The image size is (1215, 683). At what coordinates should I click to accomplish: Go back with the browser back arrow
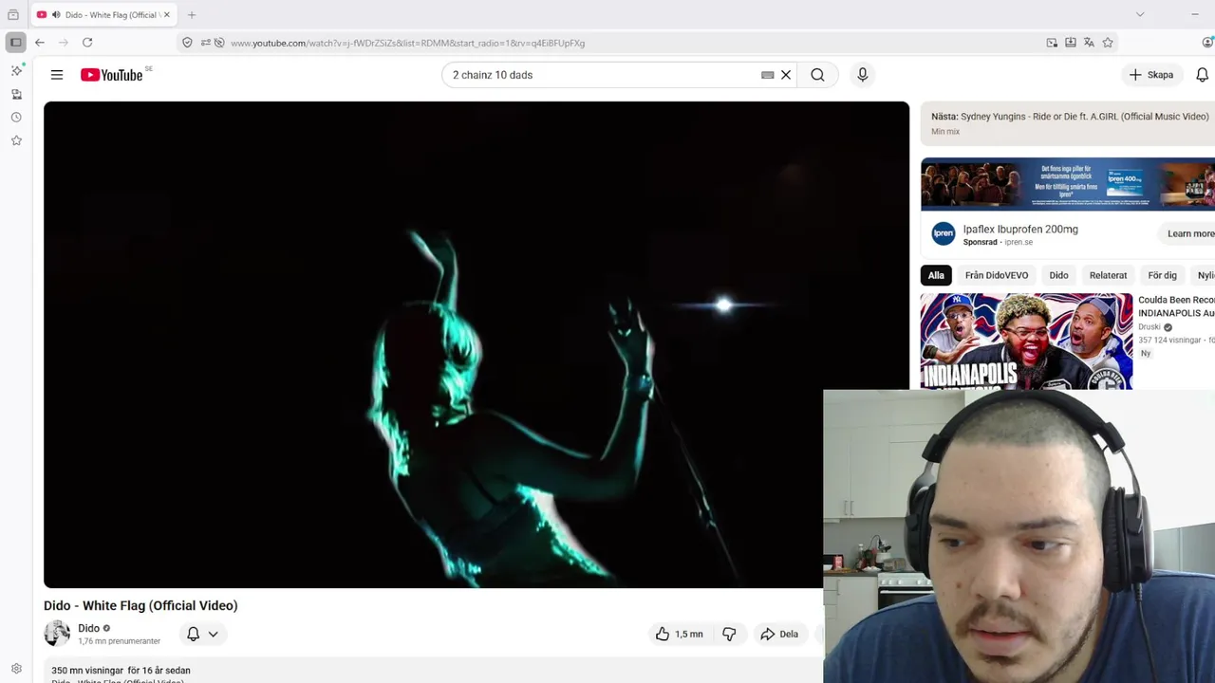40,43
